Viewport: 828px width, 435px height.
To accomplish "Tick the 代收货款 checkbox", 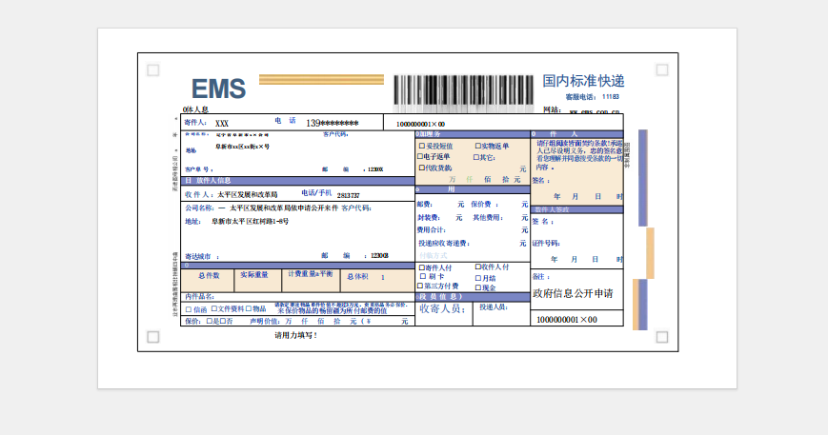I will tap(422, 168).
